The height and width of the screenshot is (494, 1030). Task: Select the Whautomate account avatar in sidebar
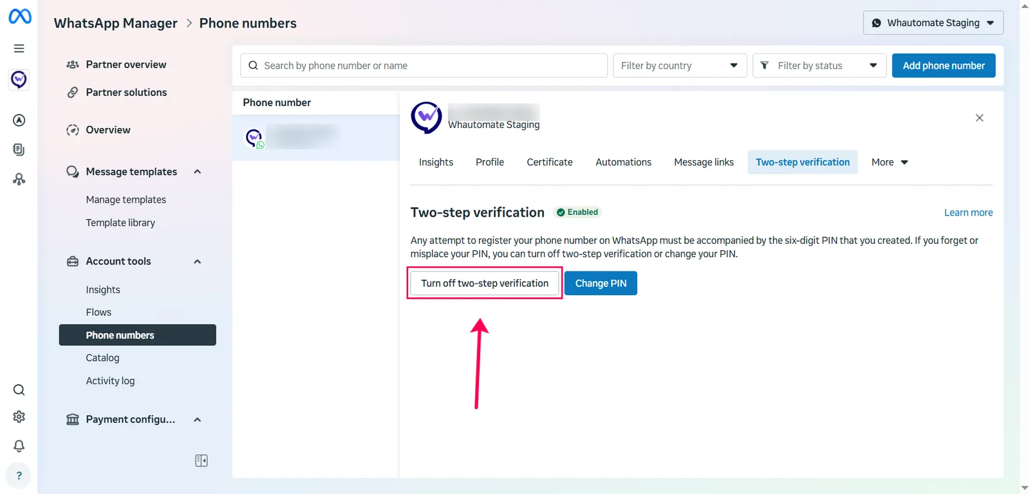(x=19, y=79)
